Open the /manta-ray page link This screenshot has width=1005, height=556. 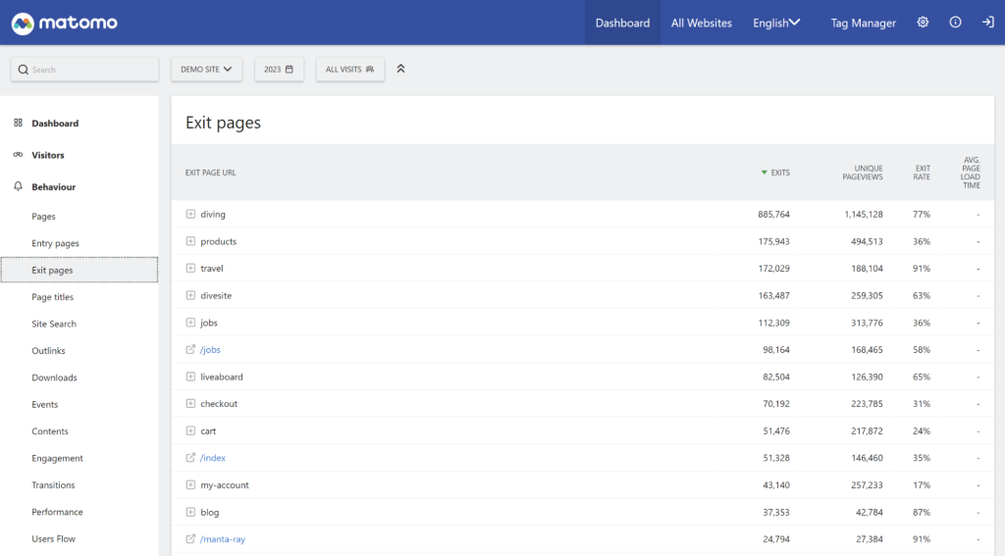click(x=223, y=539)
